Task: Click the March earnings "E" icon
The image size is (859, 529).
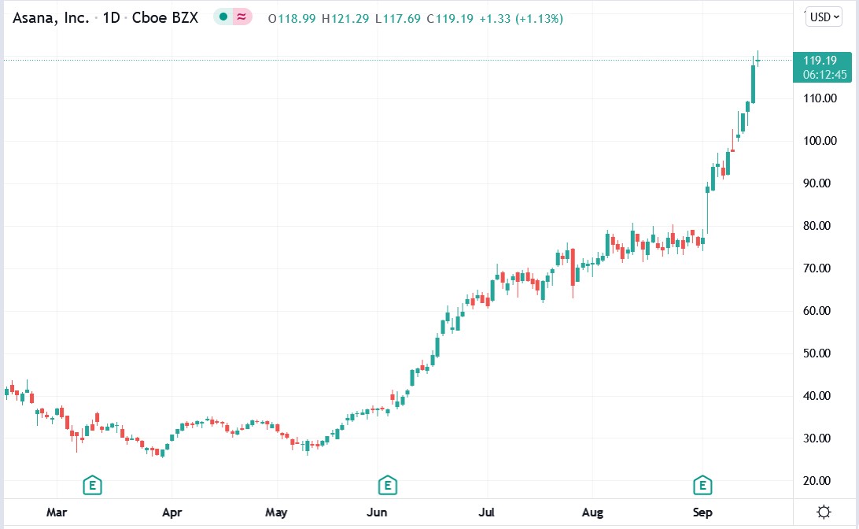Action: [x=92, y=486]
